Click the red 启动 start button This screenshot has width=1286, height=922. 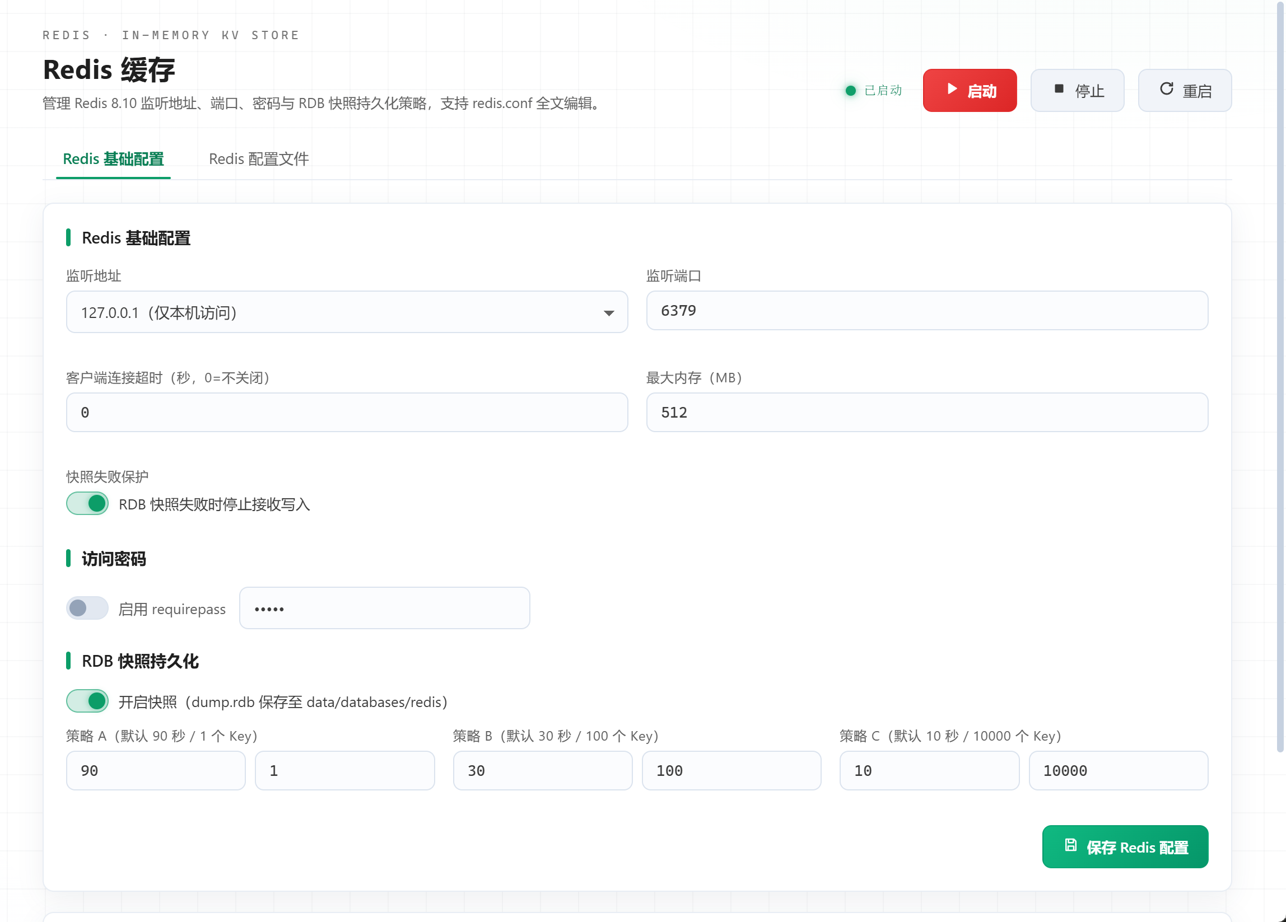coord(970,91)
